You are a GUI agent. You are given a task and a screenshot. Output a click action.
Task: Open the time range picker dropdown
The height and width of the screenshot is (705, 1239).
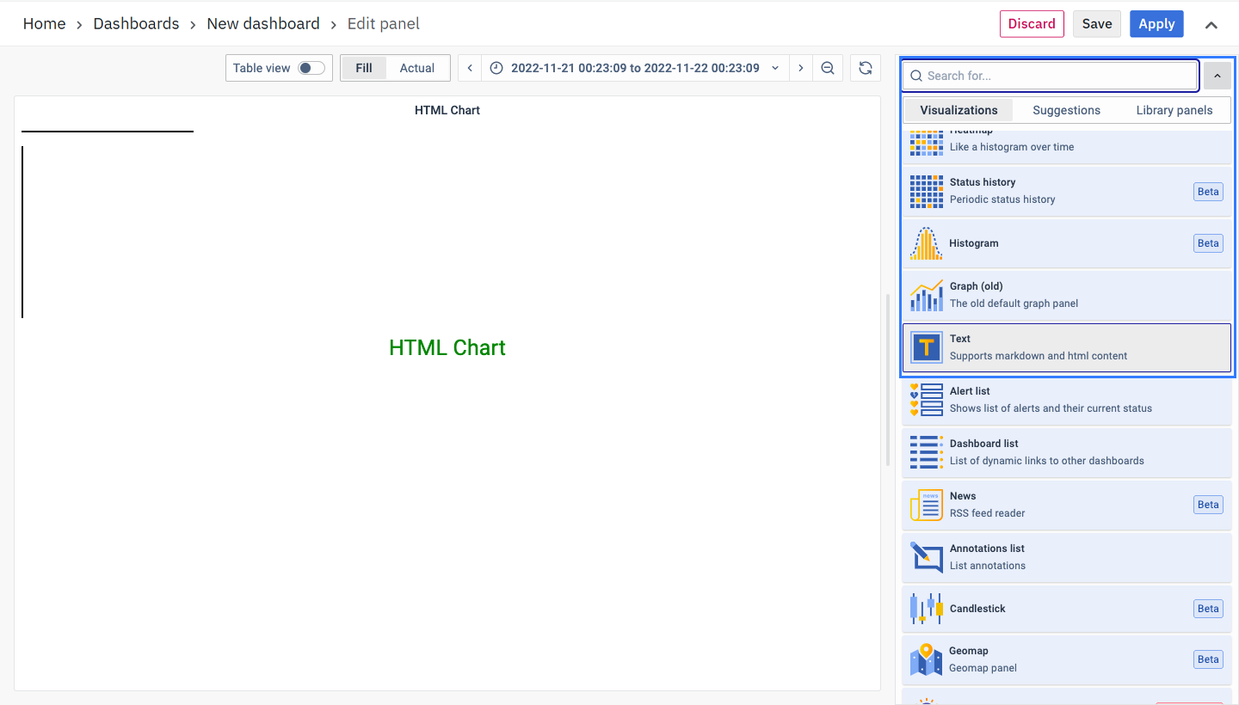coord(635,68)
